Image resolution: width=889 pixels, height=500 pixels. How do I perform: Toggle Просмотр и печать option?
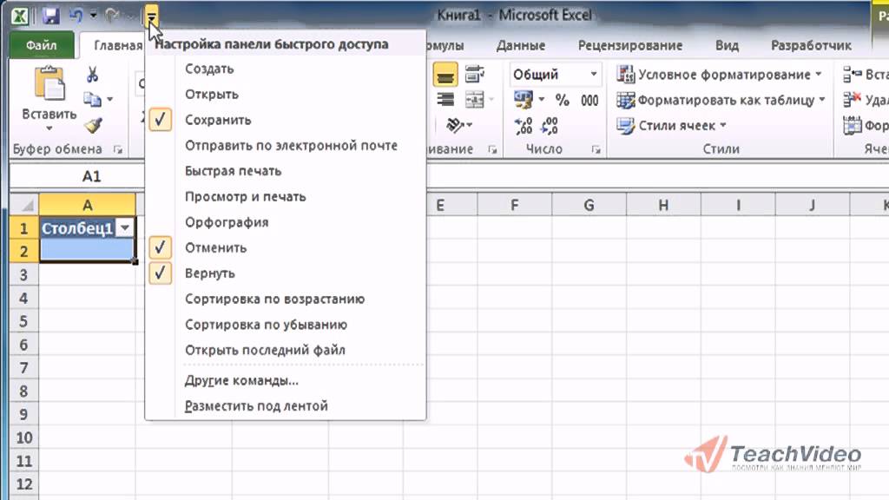point(286,196)
